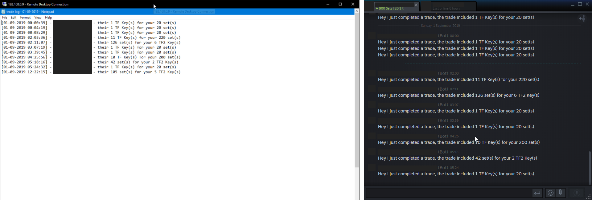Click into the chat message input field

[449, 193]
